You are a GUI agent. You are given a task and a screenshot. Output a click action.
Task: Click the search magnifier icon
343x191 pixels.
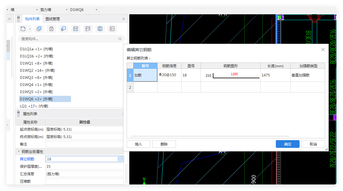120,39
